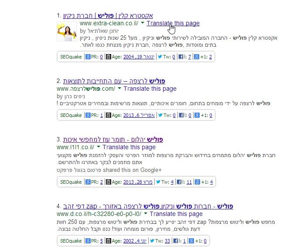Expand dropdown arrow beside result 2 URL
This screenshot has width=296, height=250.
[119, 88]
